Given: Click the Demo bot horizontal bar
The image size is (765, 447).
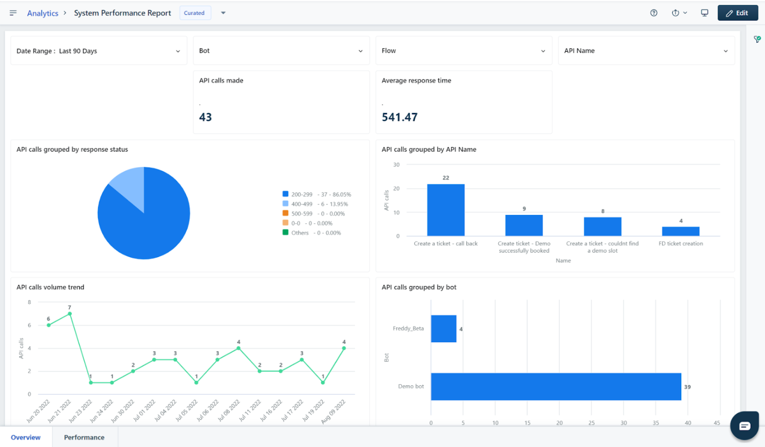Looking at the screenshot, I should pos(556,386).
